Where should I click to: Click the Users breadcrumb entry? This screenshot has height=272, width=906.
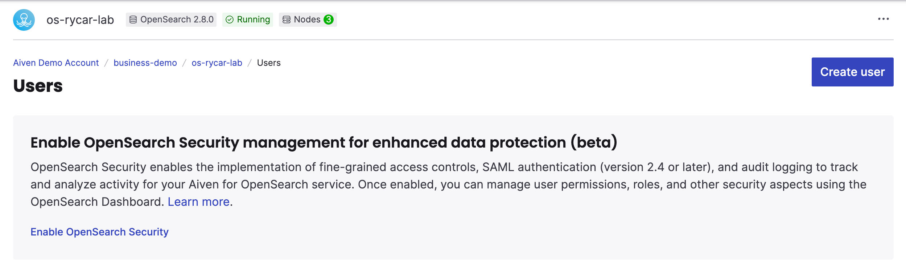[268, 63]
